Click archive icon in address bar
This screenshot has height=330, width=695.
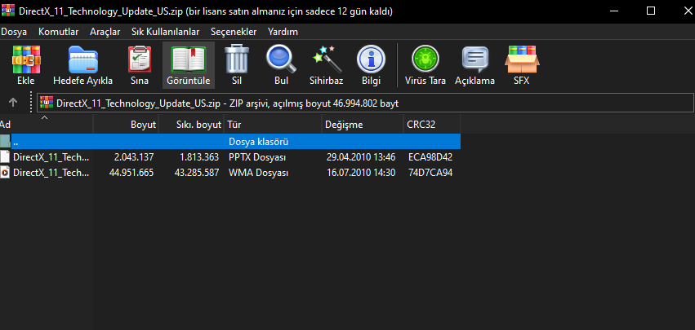[x=47, y=103]
